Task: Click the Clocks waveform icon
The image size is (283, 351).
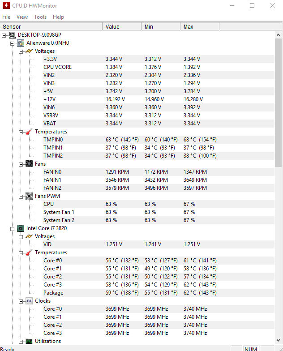Action: pos(29,301)
